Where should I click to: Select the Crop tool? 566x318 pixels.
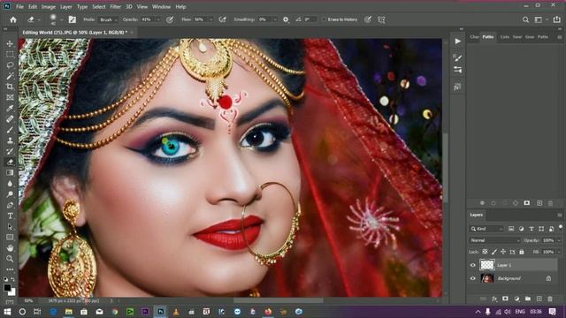[x=10, y=87]
